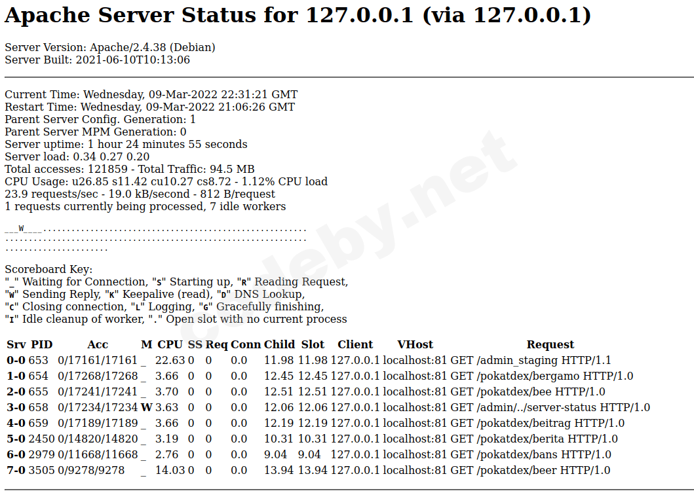The image size is (694, 491).
Task: Click Acc value 0/17241/17241
Action: [x=98, y=392]
